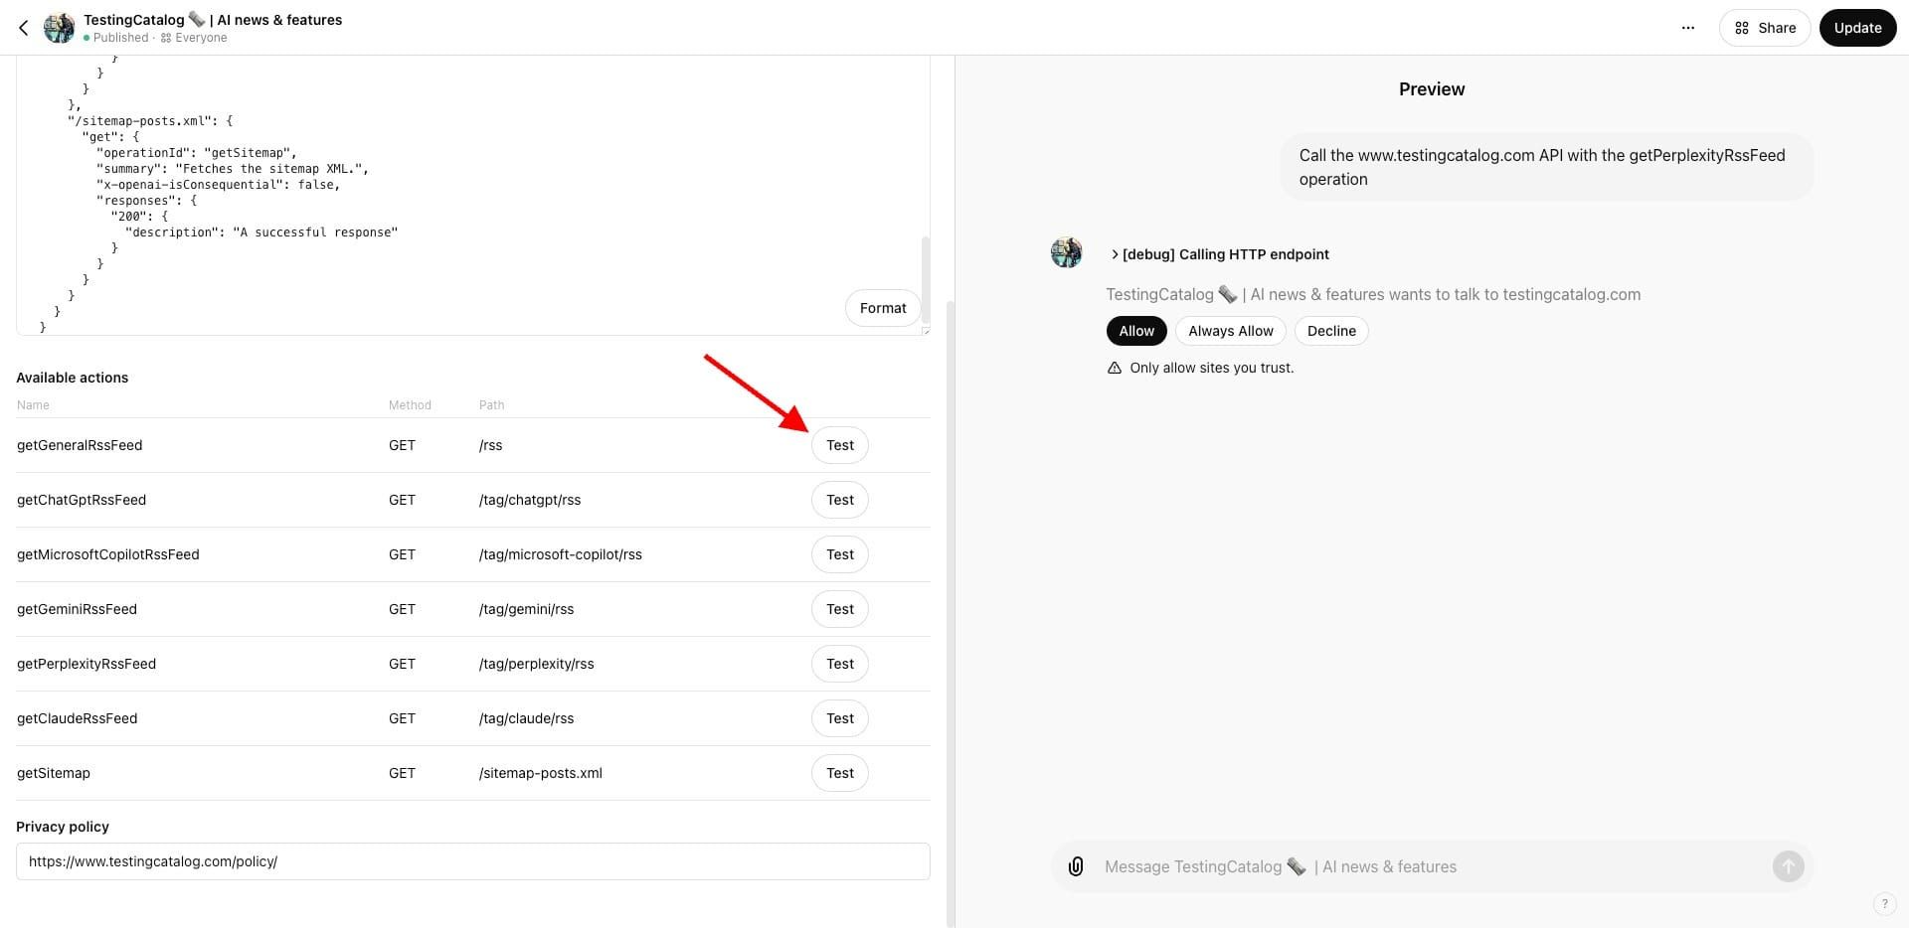The image size is (1909, 928).
Task: Click the TestingCatalog avatar in the header
Action: [x=59, y=27]
